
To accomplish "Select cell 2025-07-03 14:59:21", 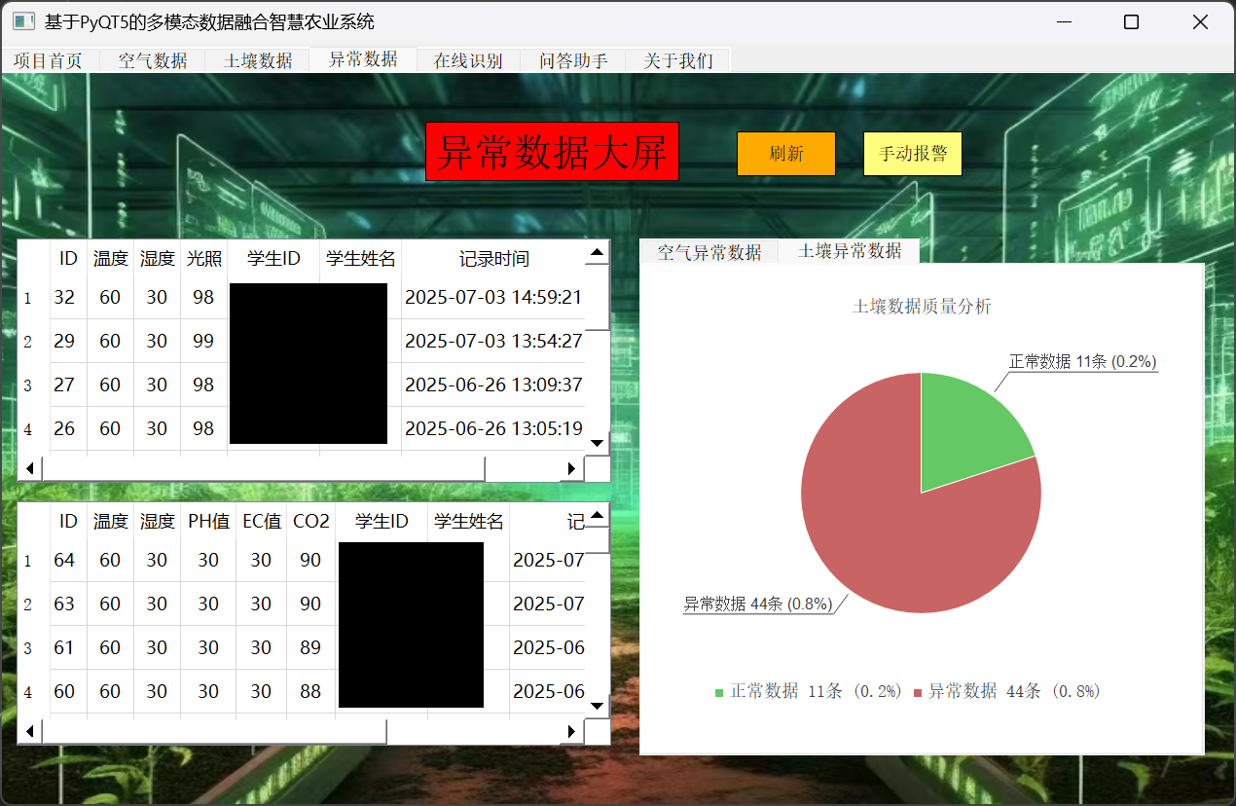I will 493,297.
